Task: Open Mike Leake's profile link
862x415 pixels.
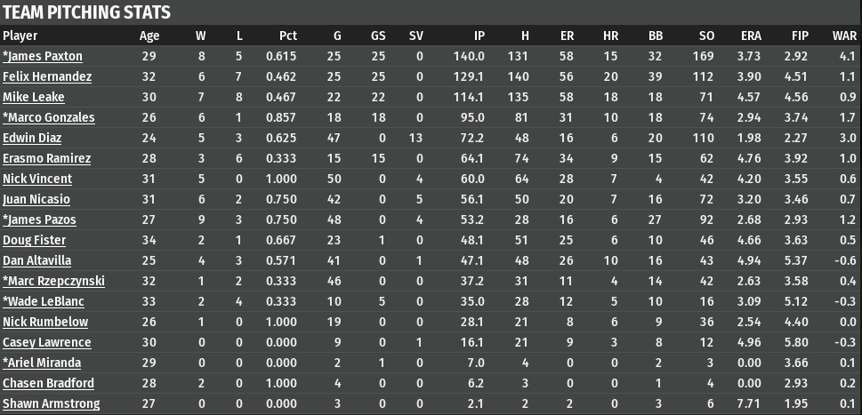Action: tap(34, 97)
